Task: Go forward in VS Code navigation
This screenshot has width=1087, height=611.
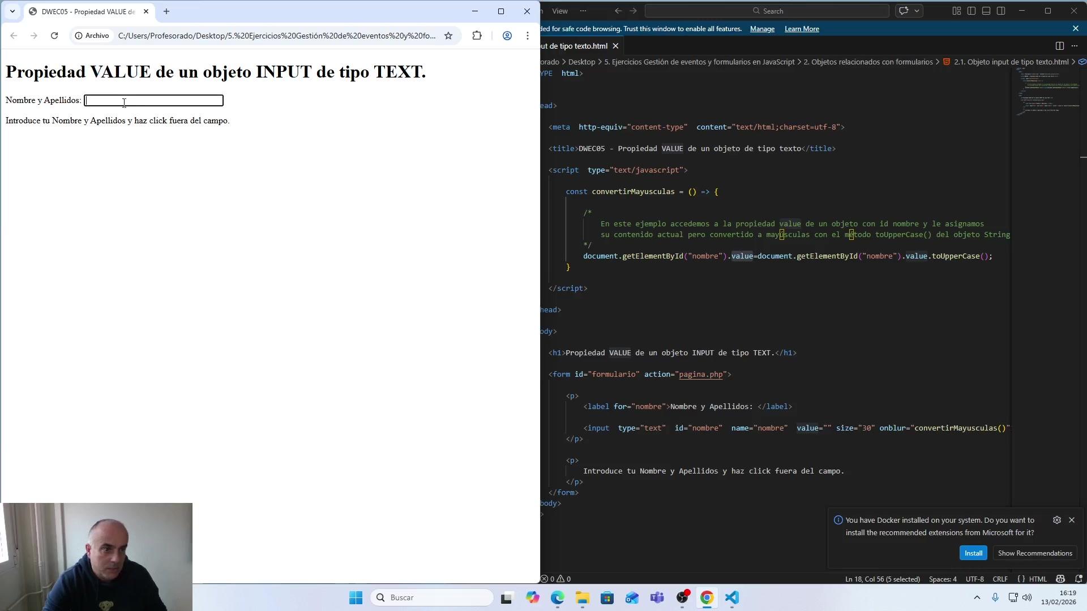Action: [633, 11]
